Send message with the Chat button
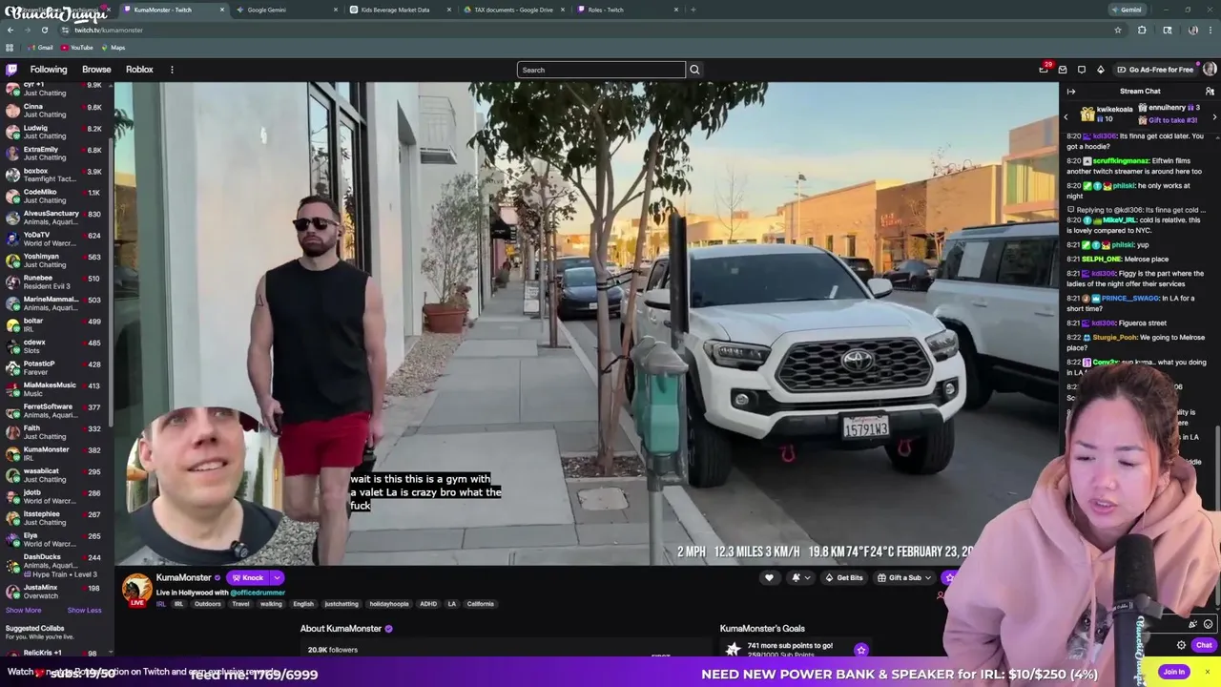The height and width of the screenshot is (687, 1221). 1204,645
